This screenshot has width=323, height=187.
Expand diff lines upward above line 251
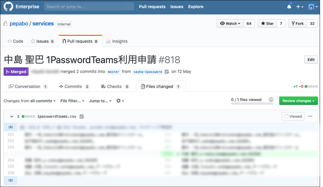[x=10, y=127]
